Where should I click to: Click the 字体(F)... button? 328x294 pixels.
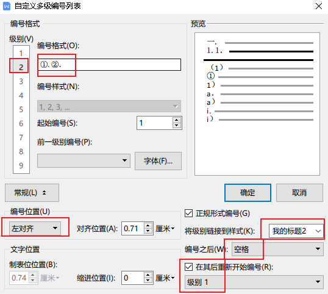coord(158,161)
